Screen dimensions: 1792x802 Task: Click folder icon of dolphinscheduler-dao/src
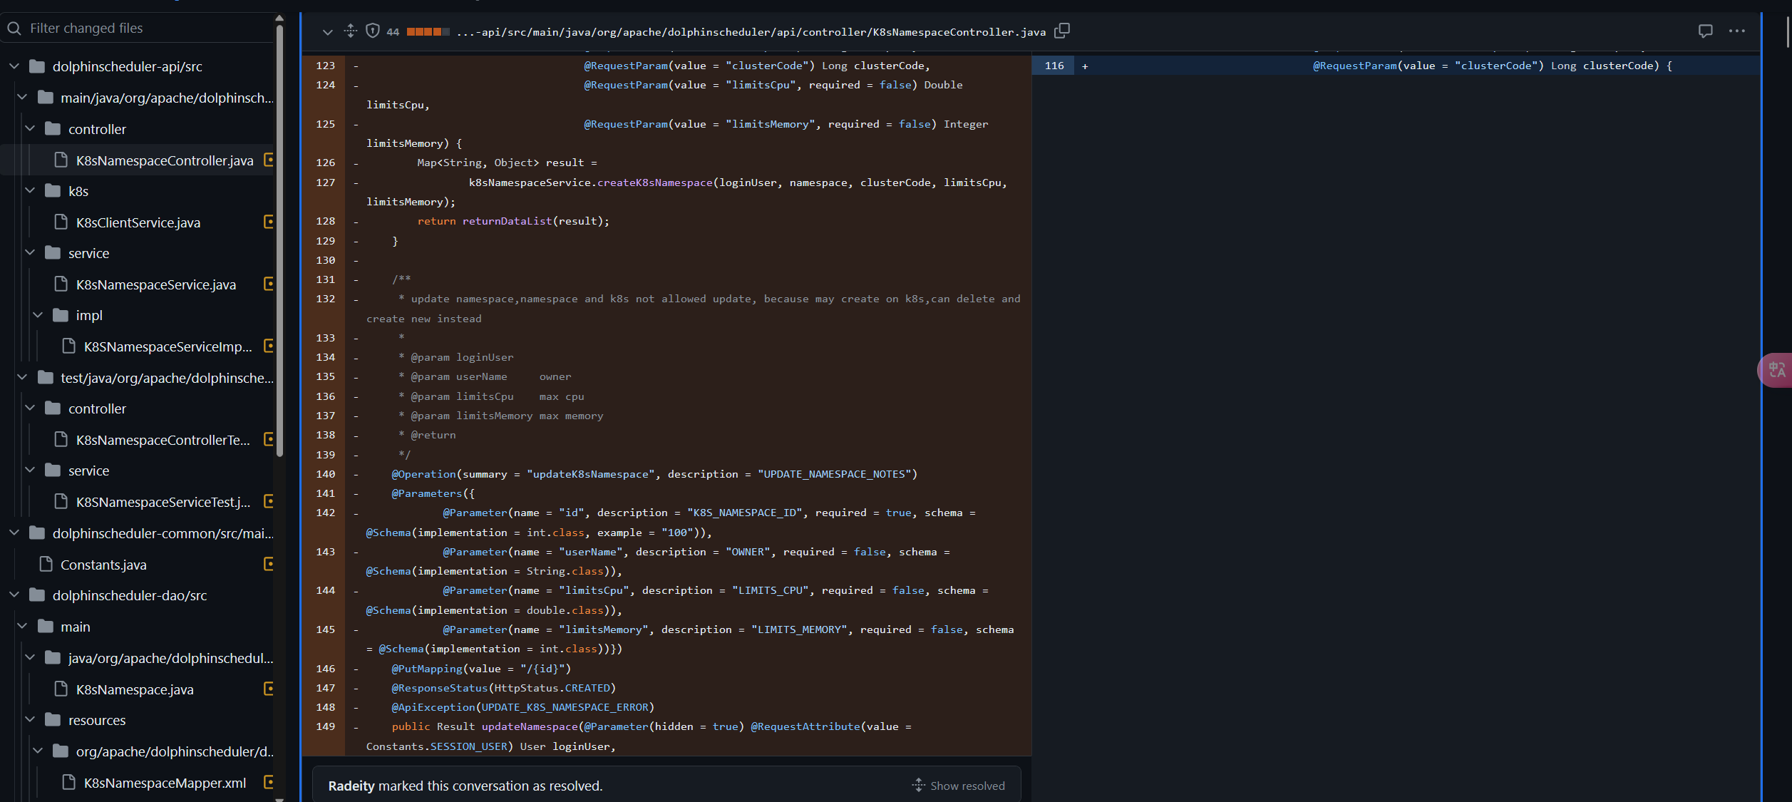pos(37,595)
